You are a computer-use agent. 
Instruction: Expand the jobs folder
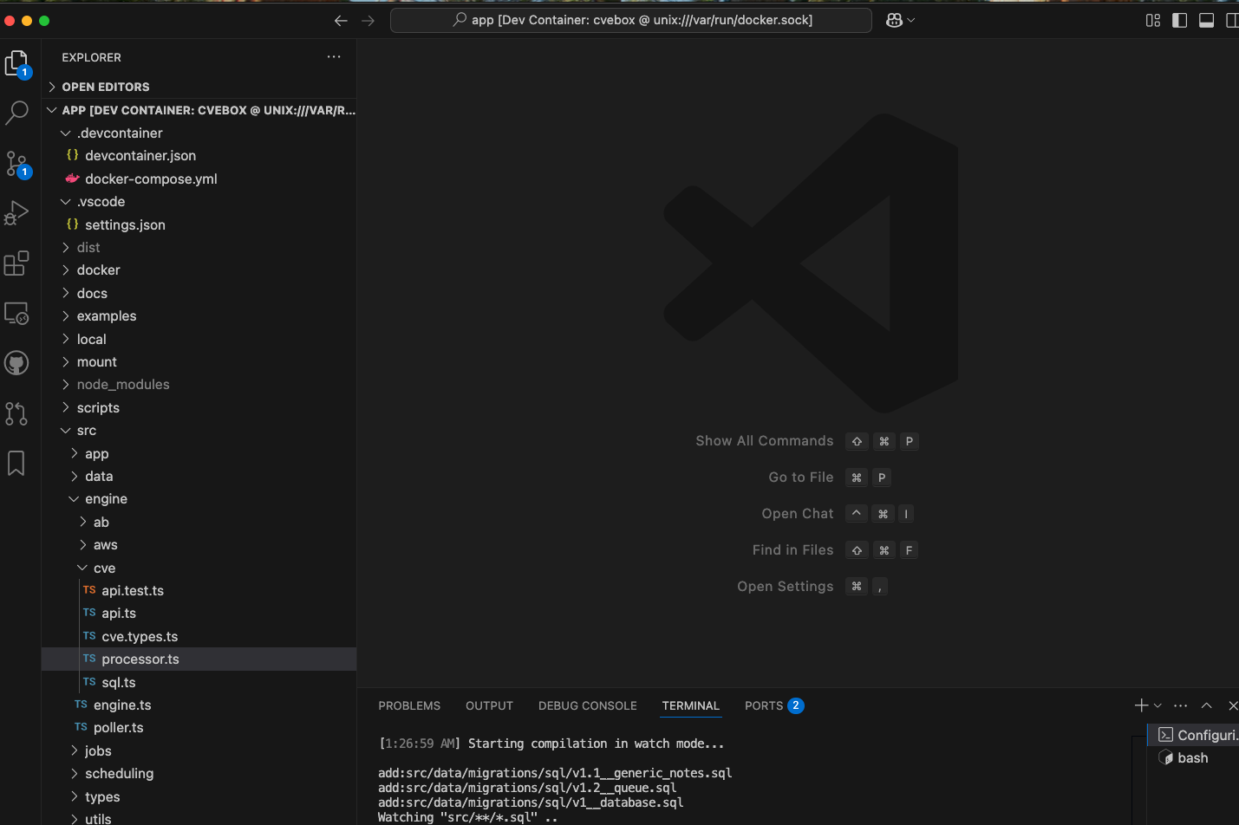tap(199, 750)
